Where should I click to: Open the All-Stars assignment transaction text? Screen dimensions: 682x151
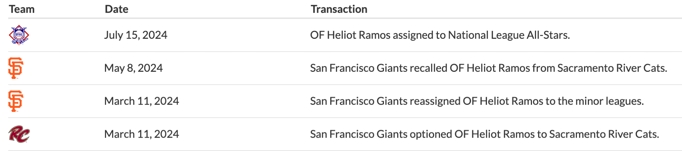tap(440, 35)
